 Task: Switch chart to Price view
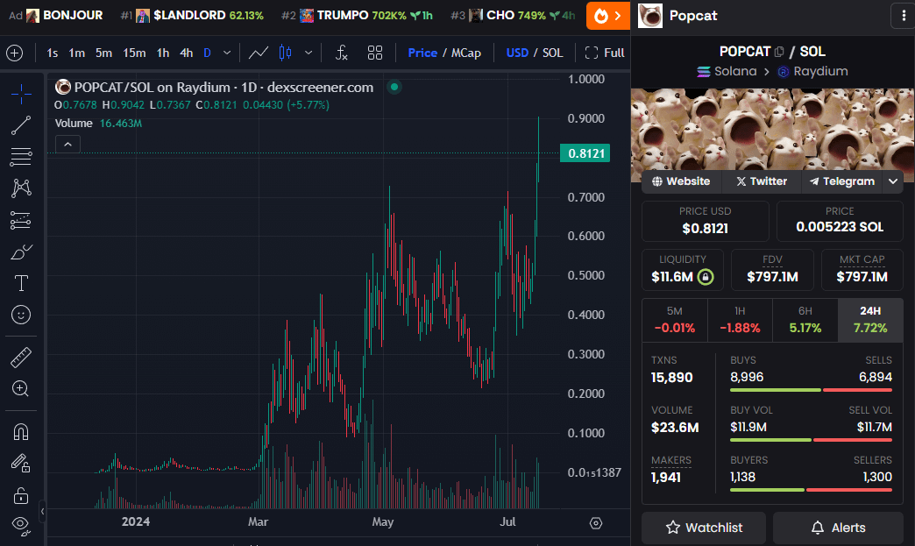click(x=422, y=53)
